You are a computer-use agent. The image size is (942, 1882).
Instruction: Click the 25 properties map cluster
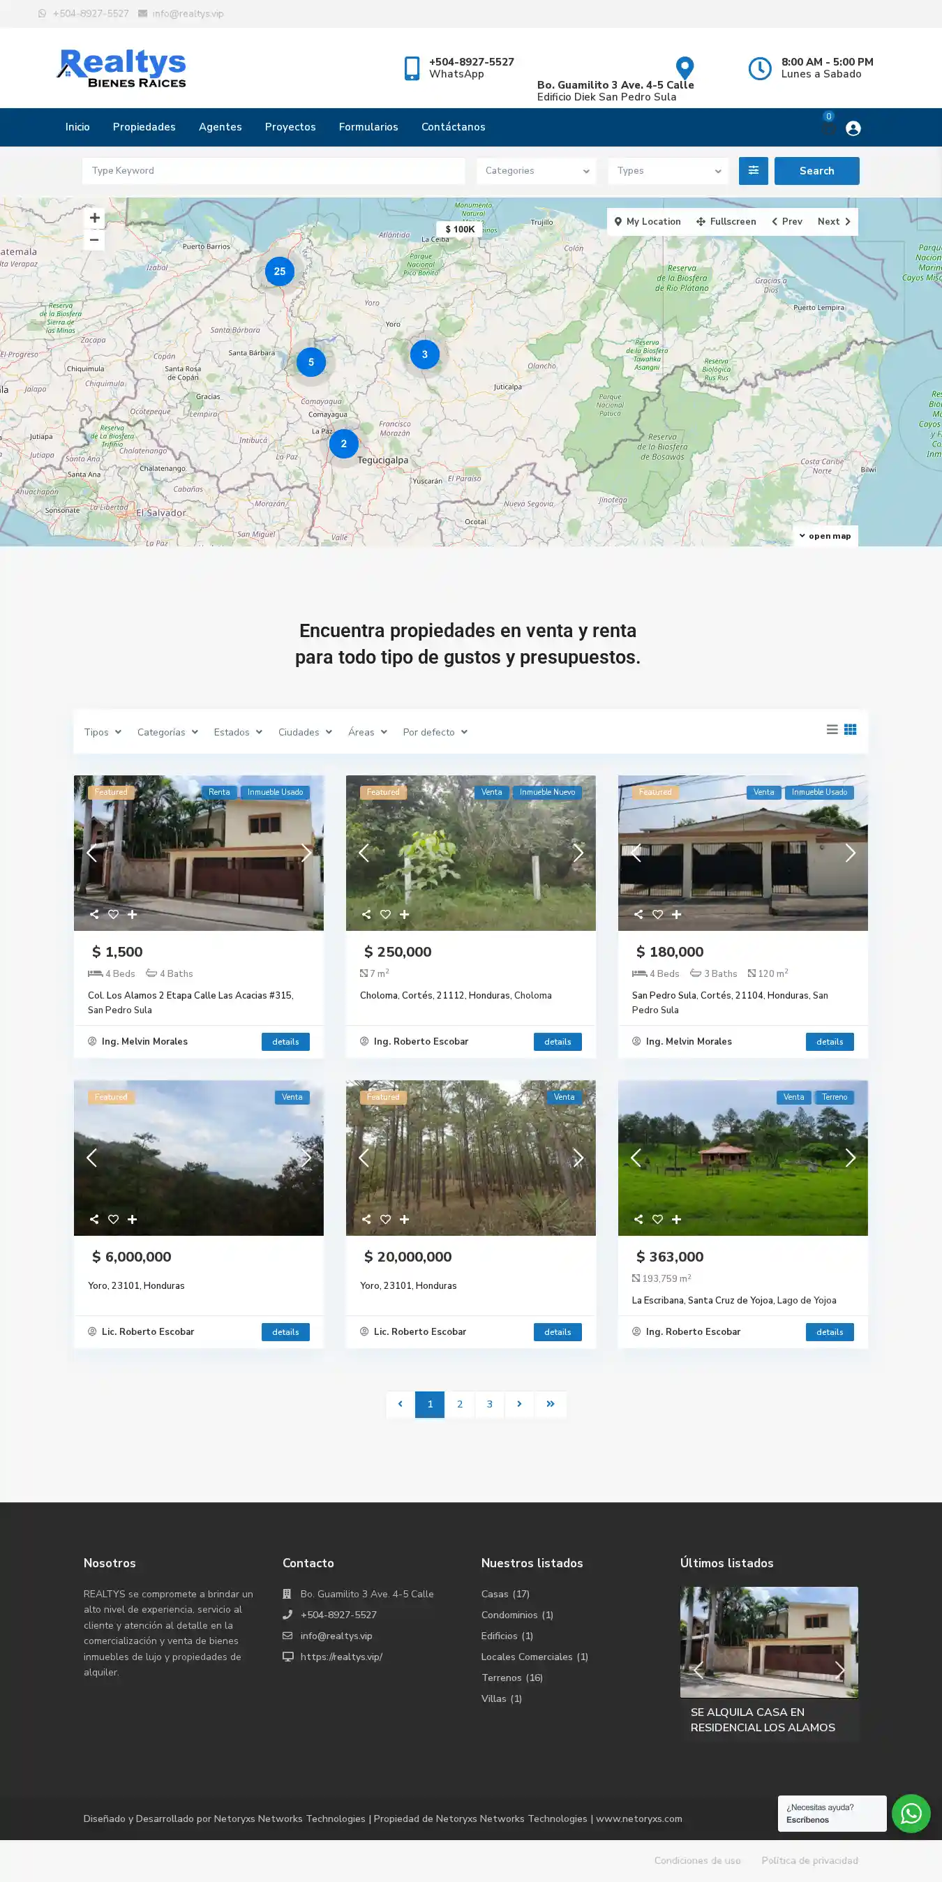click(279, 271)
